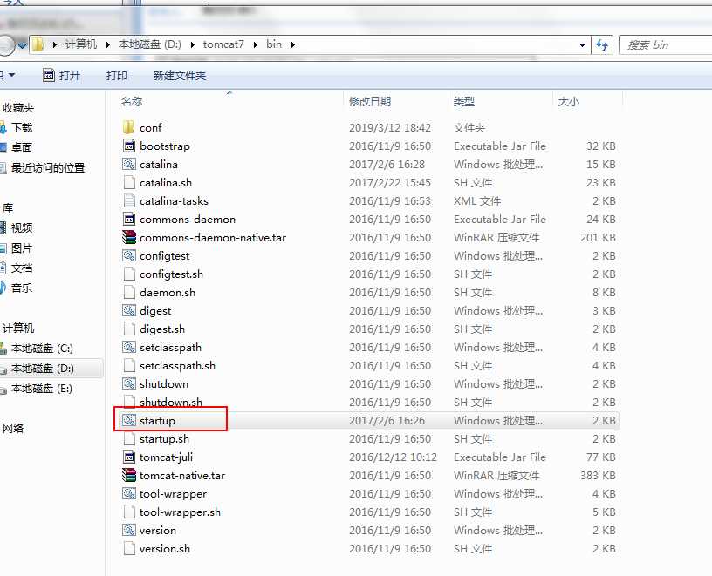The image size is (712, 576).
Task: Click the digest batch file icon
Action: [129, 310]
